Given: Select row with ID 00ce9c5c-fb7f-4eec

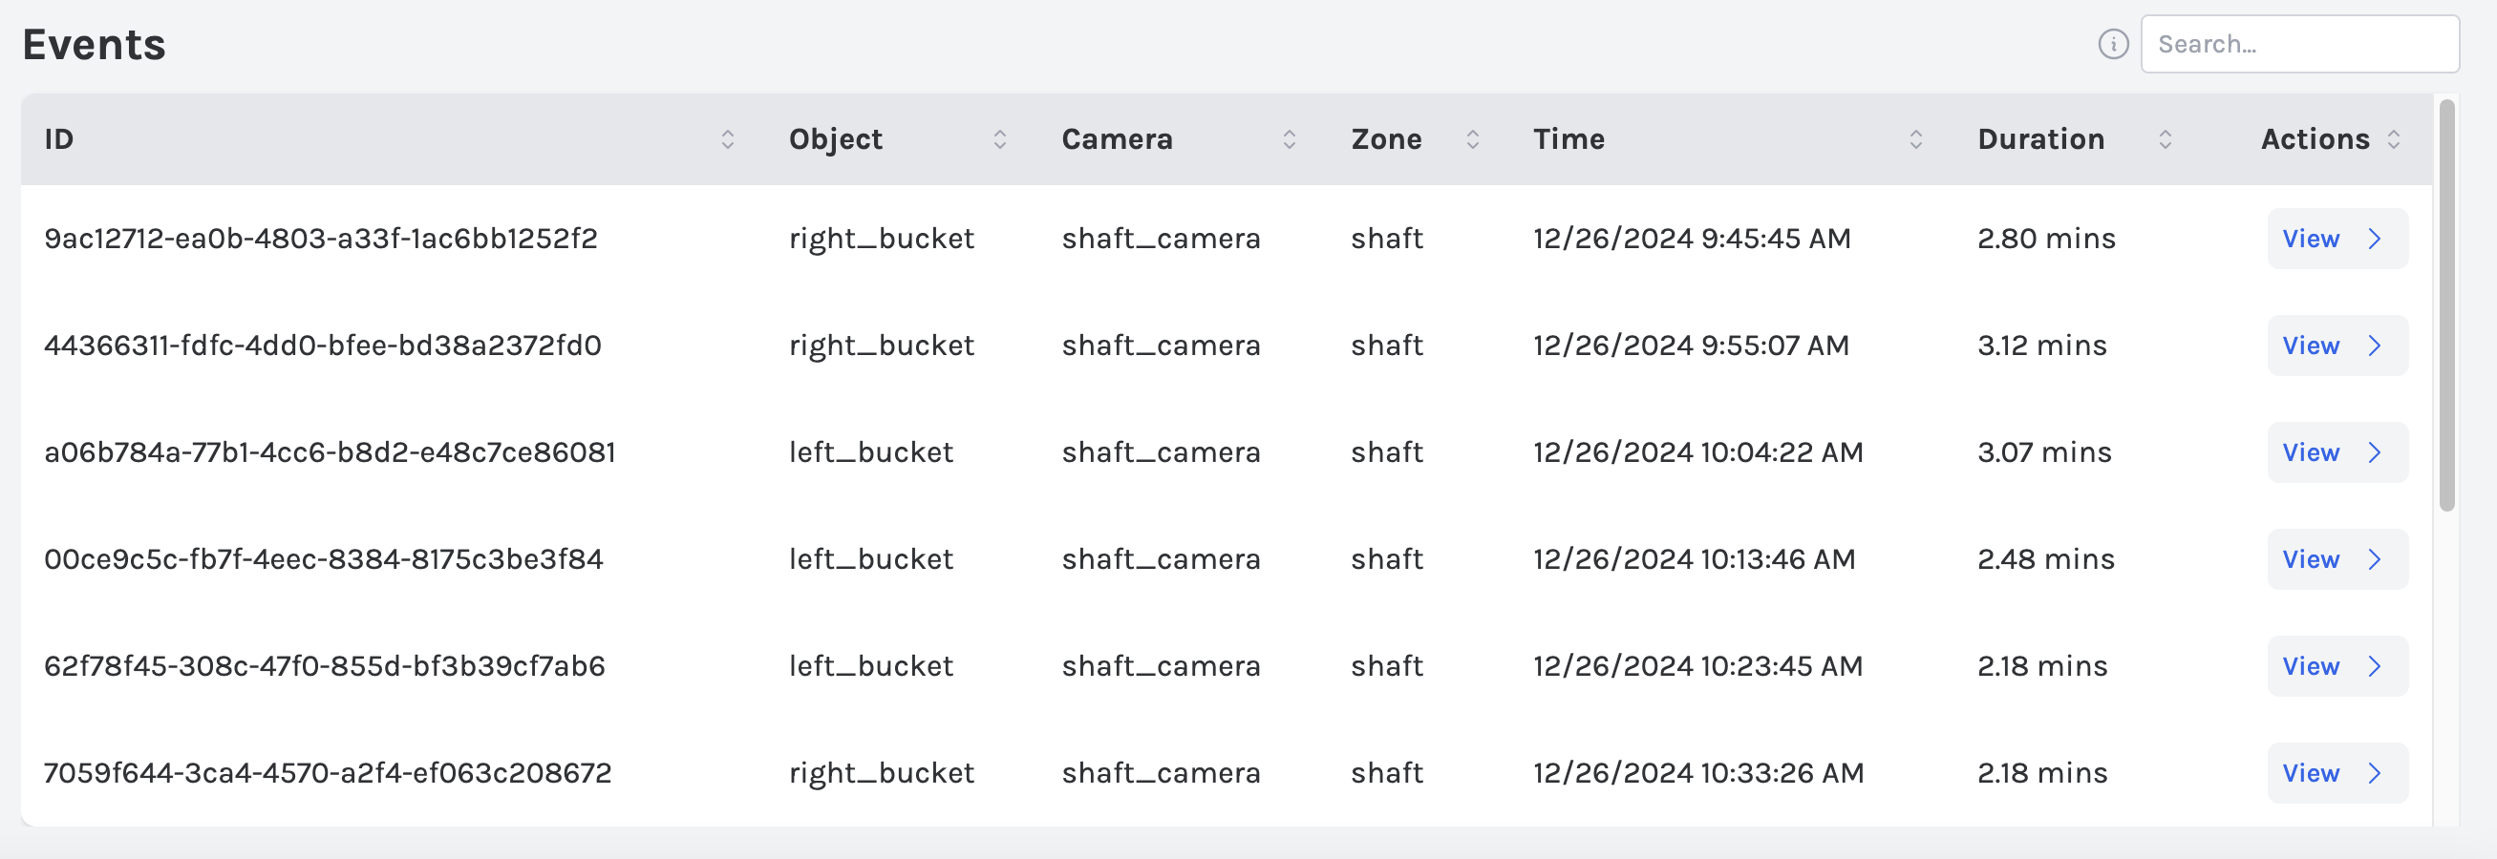Looking at the screenshot, I should coord(323,559).
